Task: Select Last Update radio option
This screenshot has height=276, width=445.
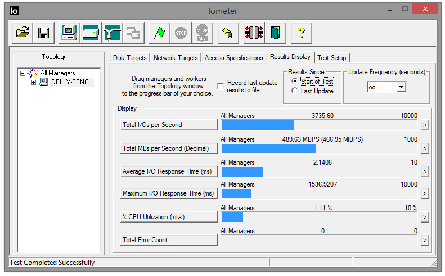Action: pyautogui.click(x=295, y=91)
